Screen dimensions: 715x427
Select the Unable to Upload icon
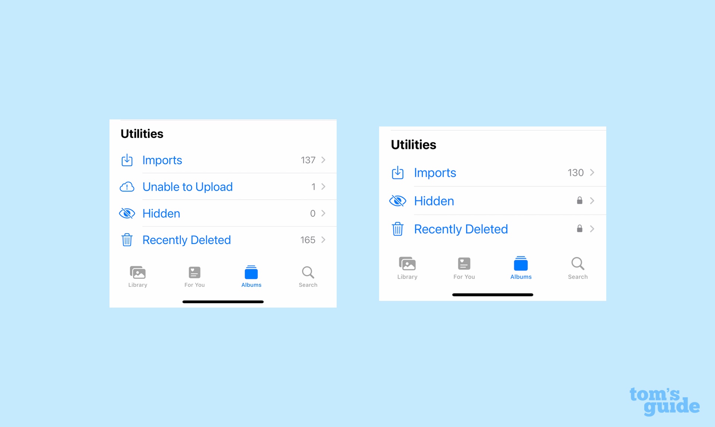(127, 187)
